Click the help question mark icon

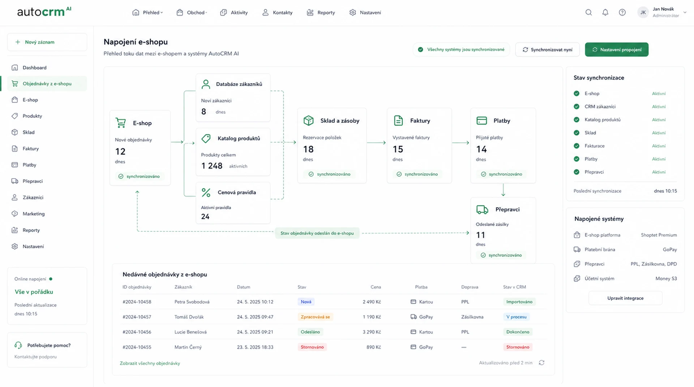point(622,13)
